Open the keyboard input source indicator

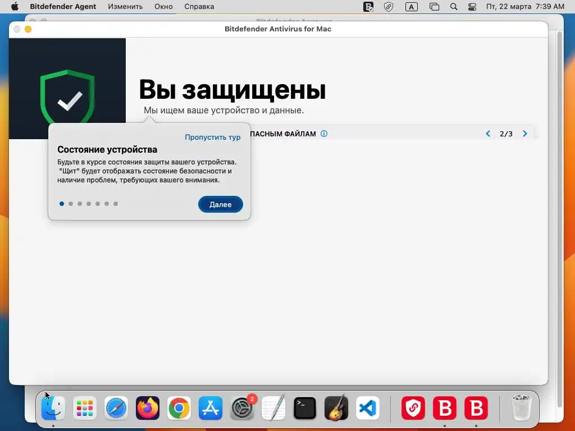[x=412, y=7]
